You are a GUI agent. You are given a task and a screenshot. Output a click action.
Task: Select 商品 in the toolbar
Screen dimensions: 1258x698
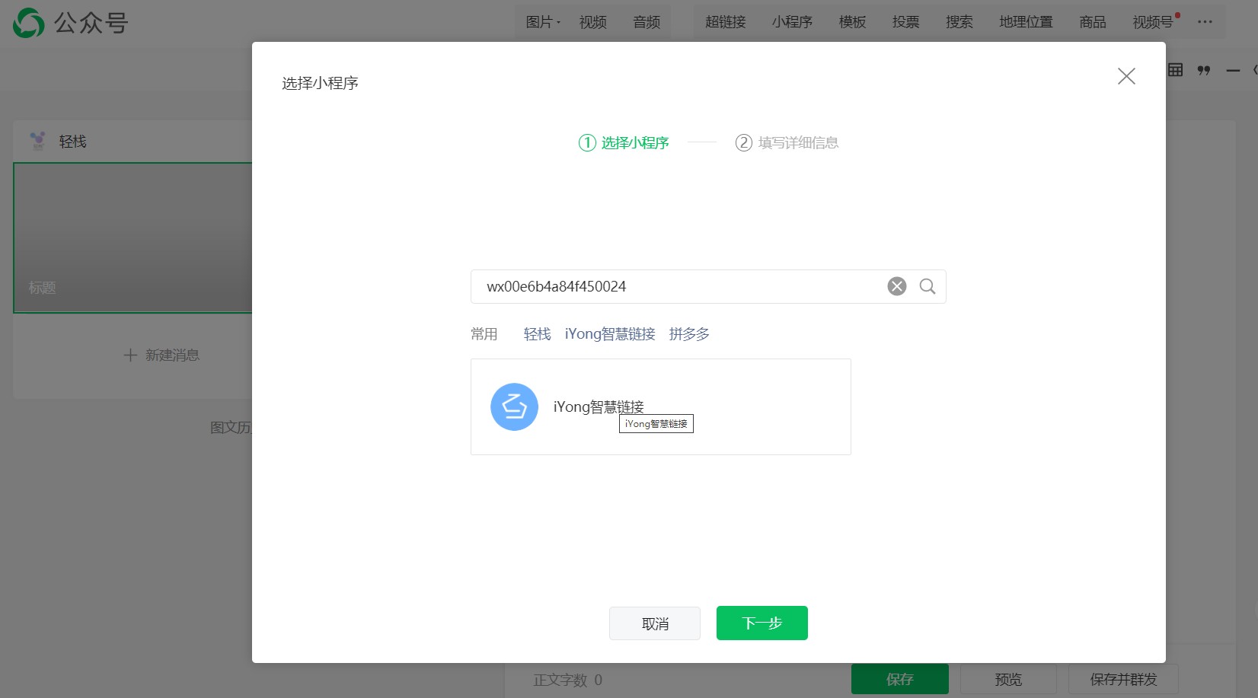point(1093,22)
